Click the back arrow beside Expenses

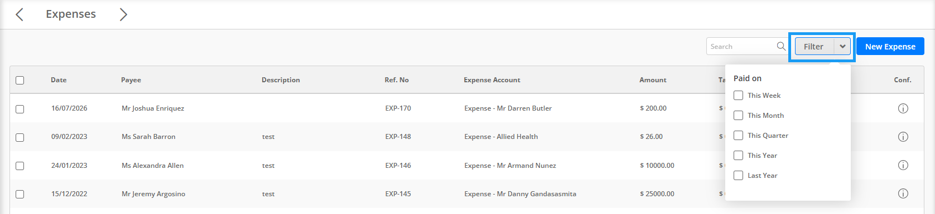tap(20, 14)
